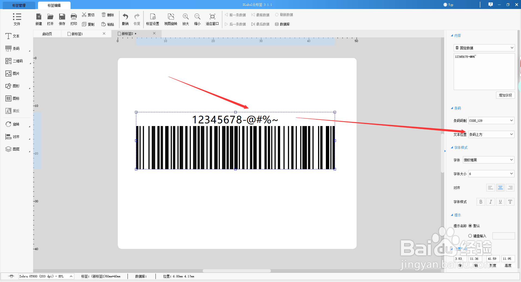Open the 图标 icon library tool
This screenshot has width=521, height=282.
coord(12,98)
